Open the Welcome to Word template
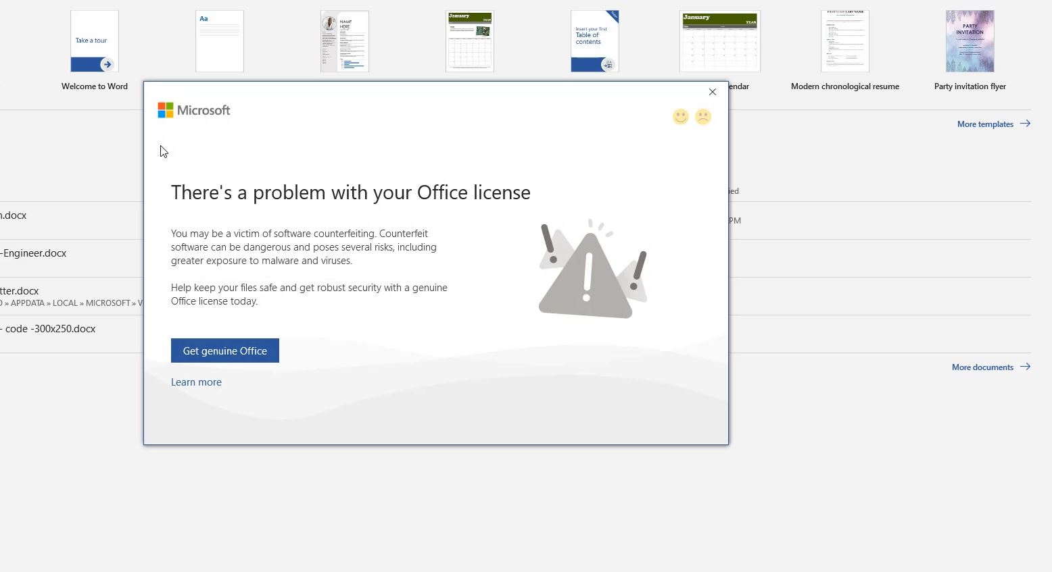 (94, 41)
